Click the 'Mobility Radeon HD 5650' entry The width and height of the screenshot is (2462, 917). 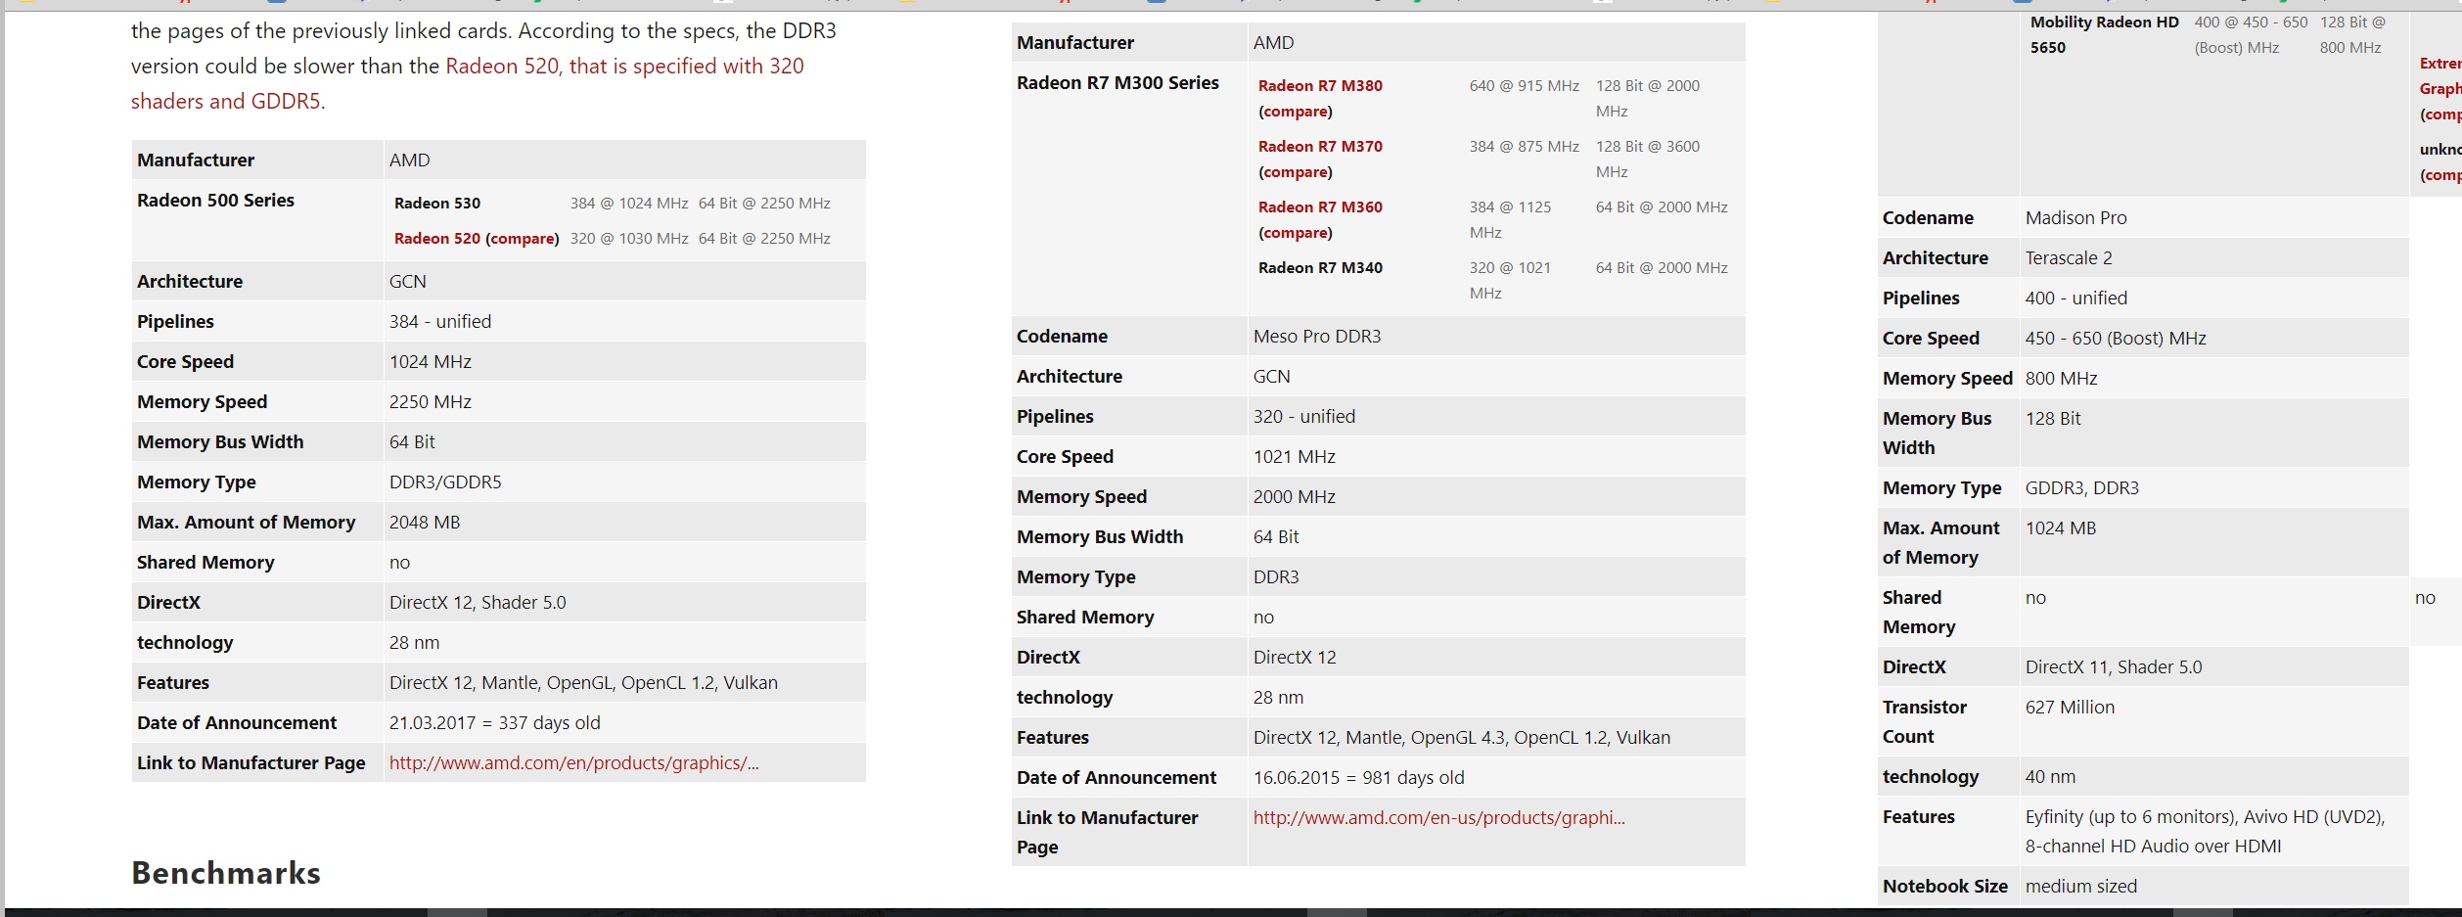(2105, 35)
